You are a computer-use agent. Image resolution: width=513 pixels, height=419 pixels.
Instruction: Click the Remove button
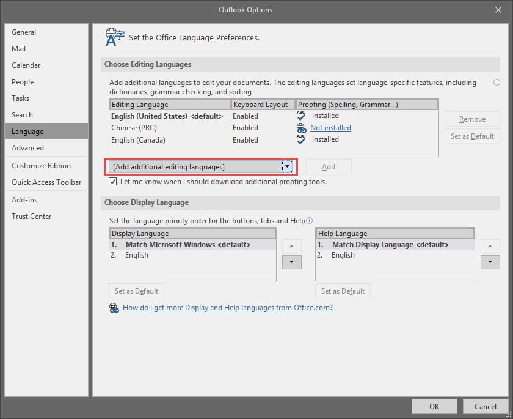472,119
